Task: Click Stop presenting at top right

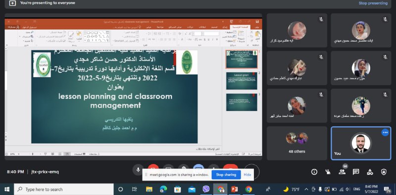Action: point(373,3)
